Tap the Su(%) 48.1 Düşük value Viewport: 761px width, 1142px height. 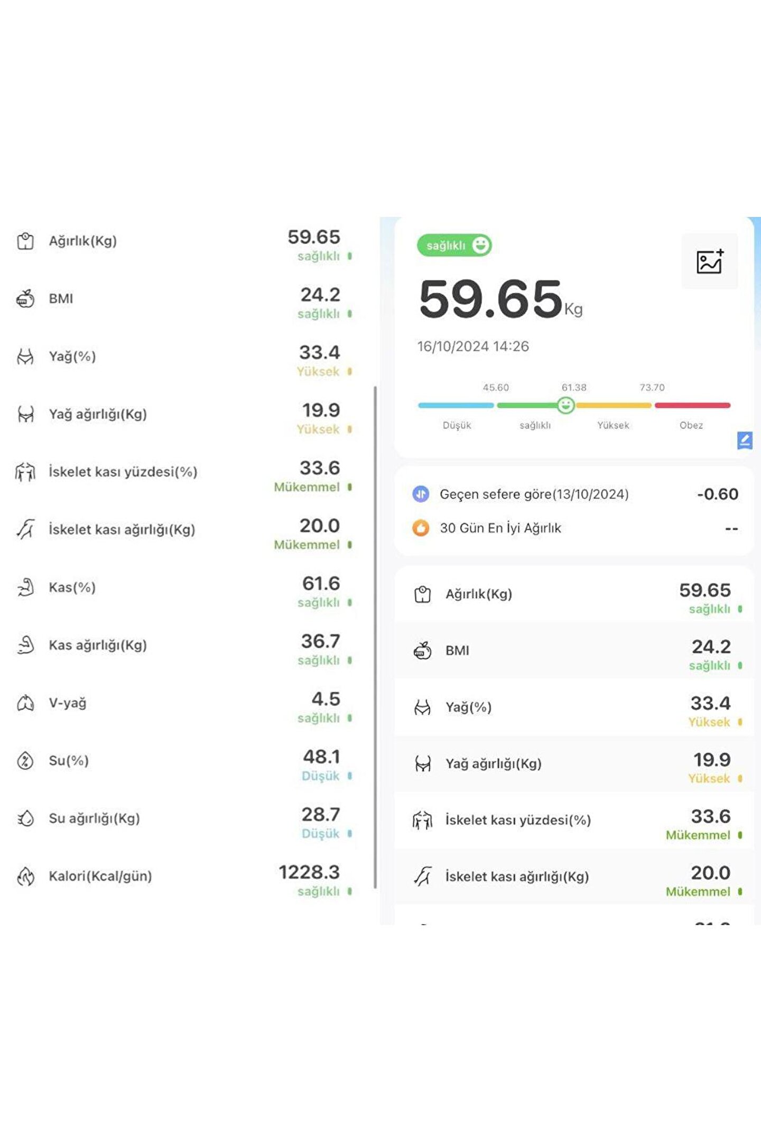(x=321, y=757)
